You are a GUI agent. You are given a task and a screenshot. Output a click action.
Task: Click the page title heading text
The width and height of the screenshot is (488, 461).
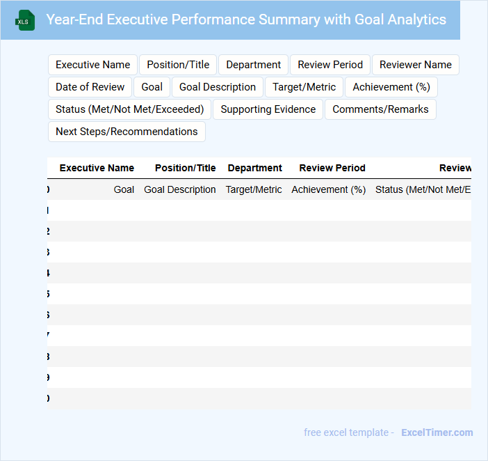[246, 19]
